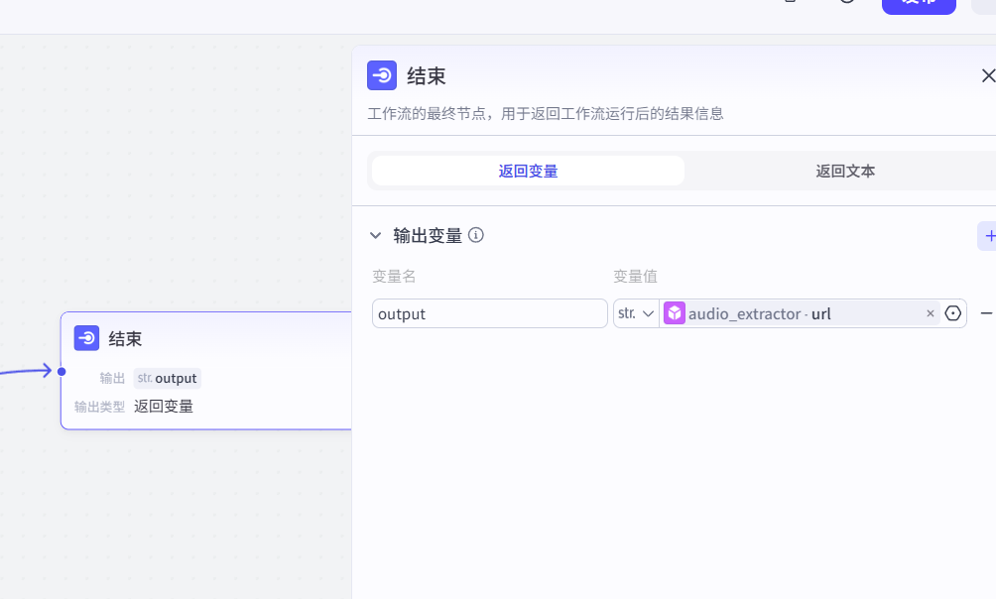Viewport: 996px width, 599px height.
Task: Click the 结束 title in panel header
Action: (x=427, y=76)
